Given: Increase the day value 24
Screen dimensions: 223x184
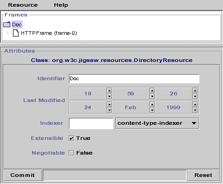Looking at the screenshot, I should (x=109, y=105).
